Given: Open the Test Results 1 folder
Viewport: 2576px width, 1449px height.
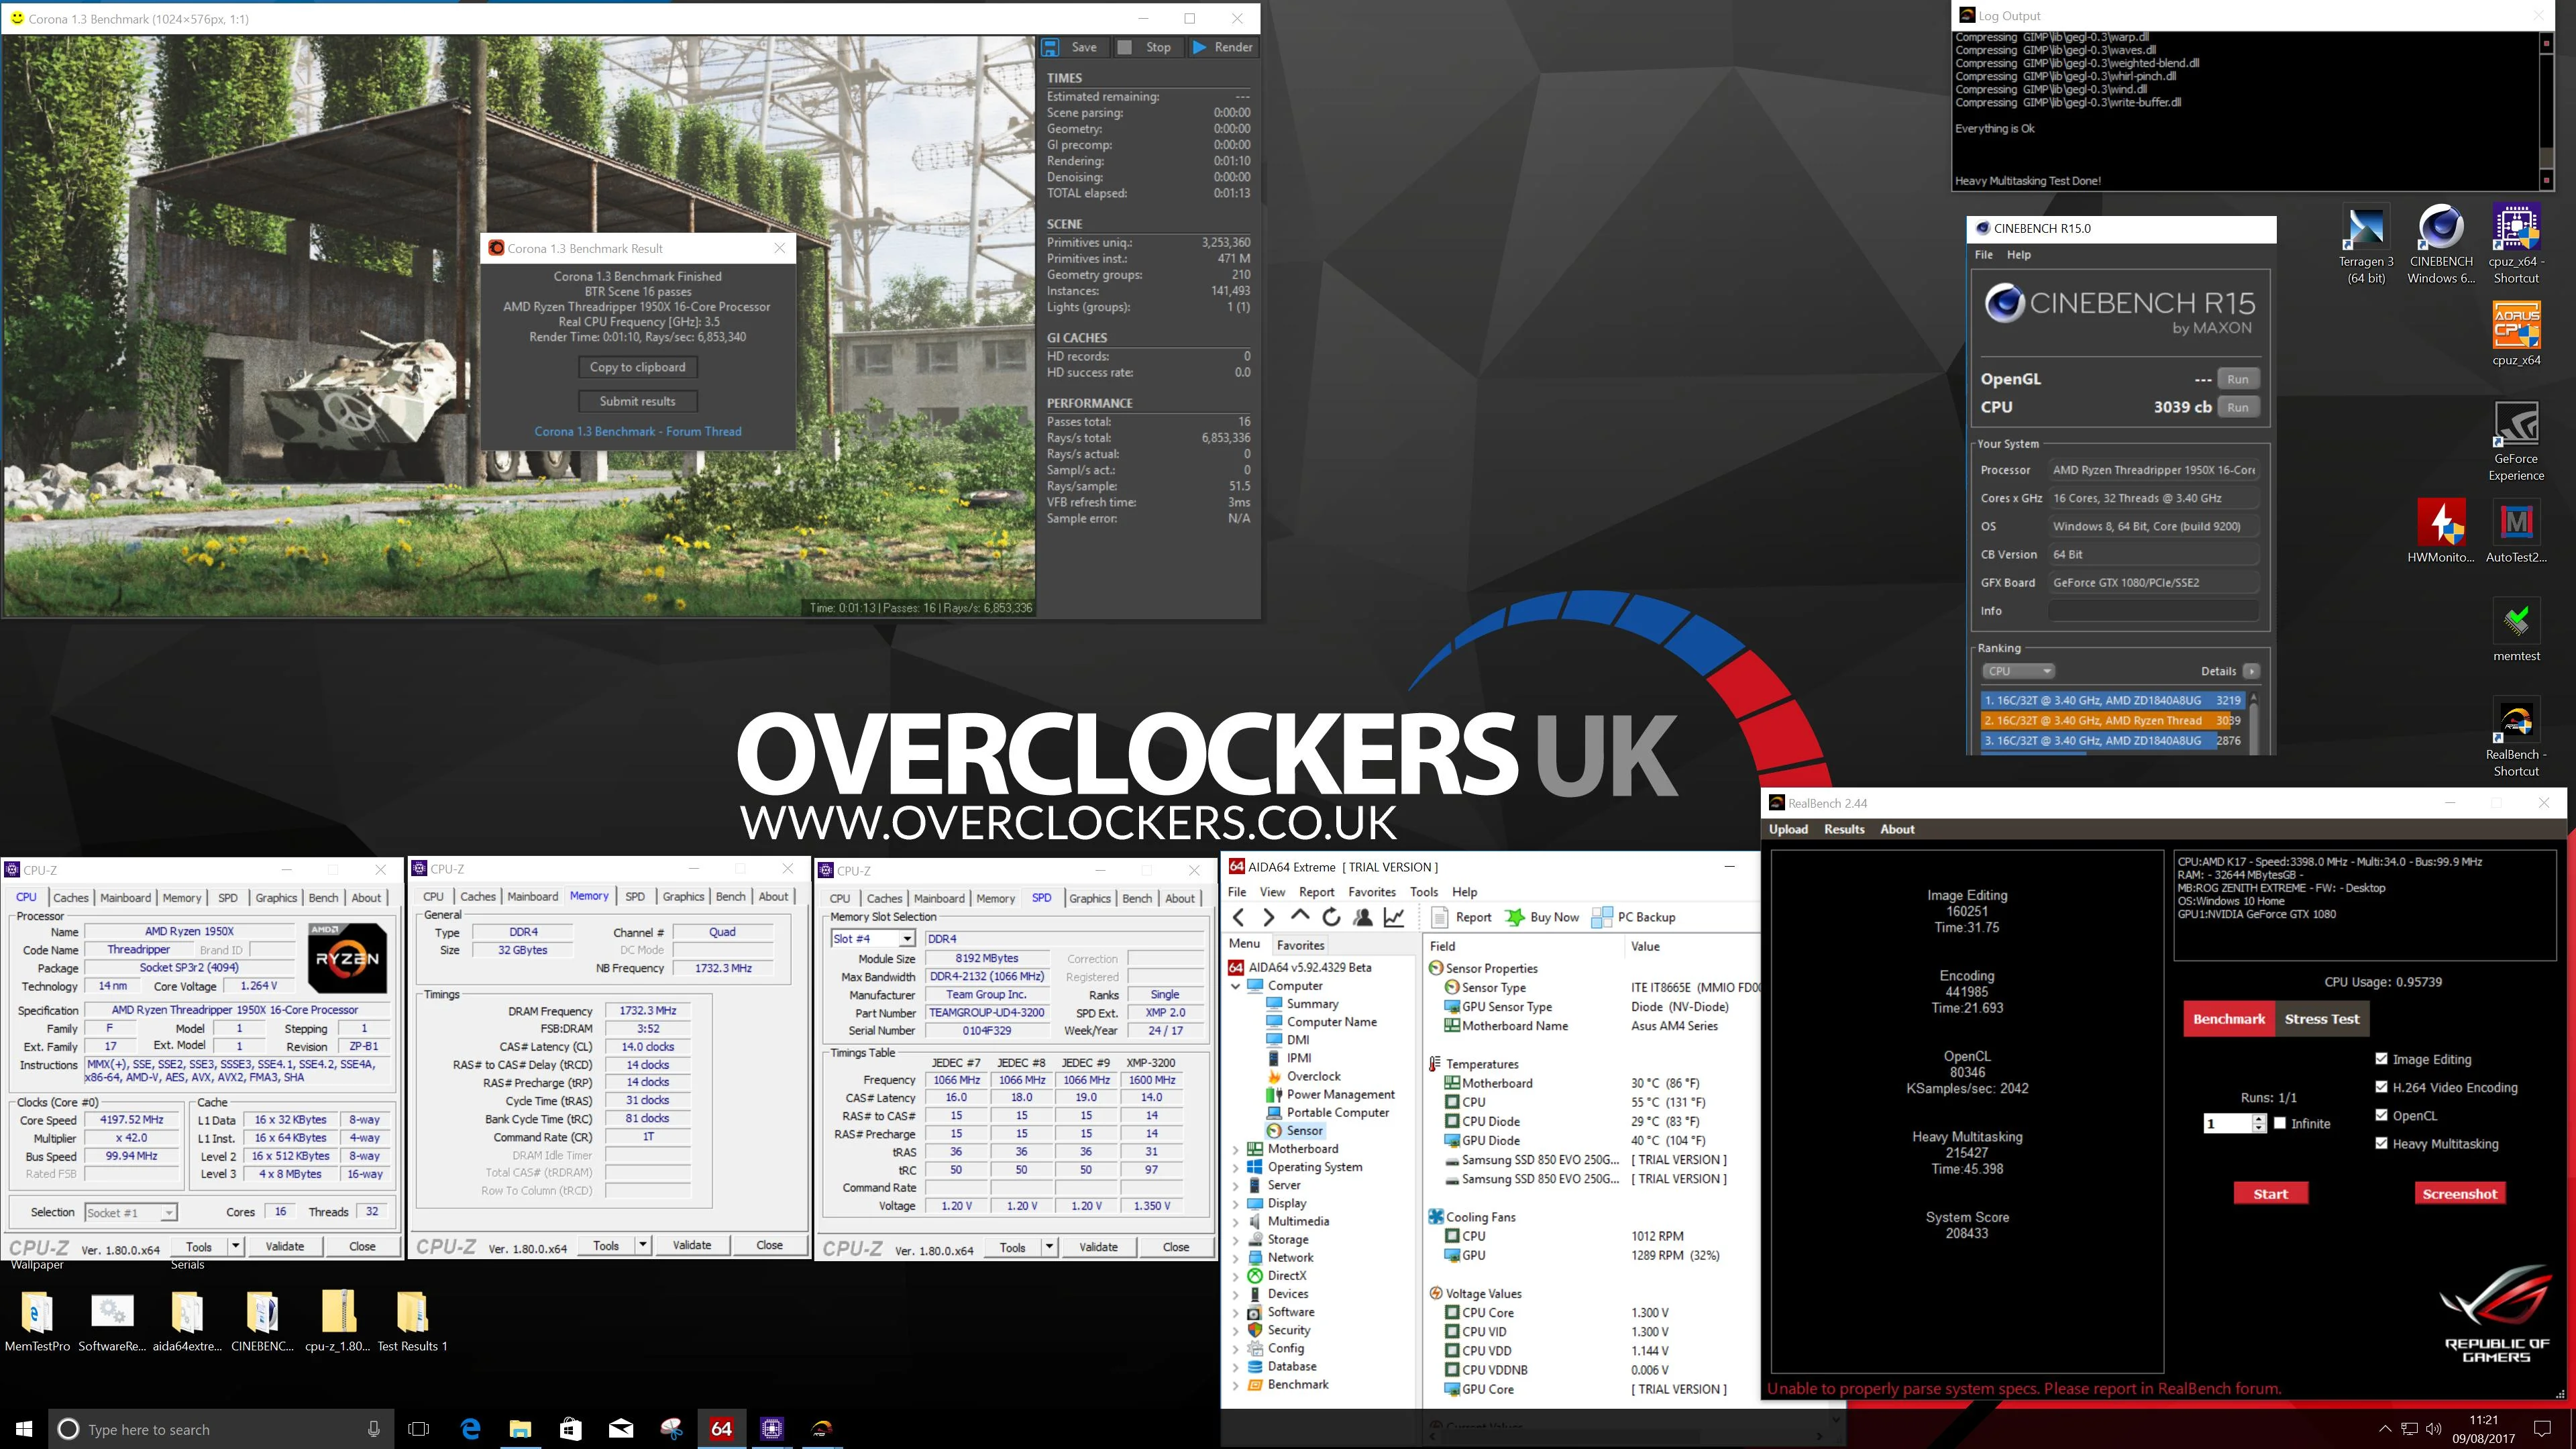Looking at the screenshot, I should [412, 1321].
